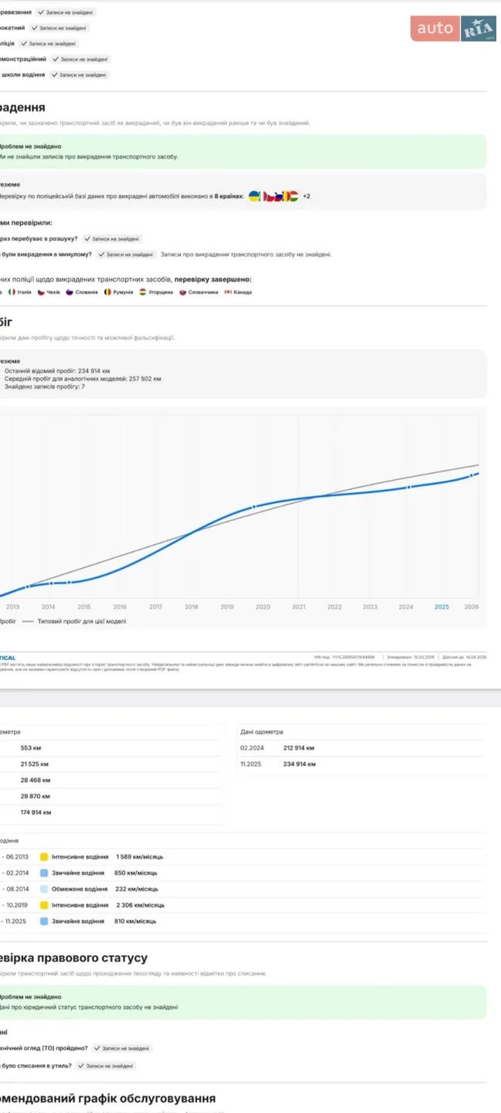Click 'Останній відомий пробіг: 234 914 км' line
The image size is (501, 1113).
(x=57, y=371)
